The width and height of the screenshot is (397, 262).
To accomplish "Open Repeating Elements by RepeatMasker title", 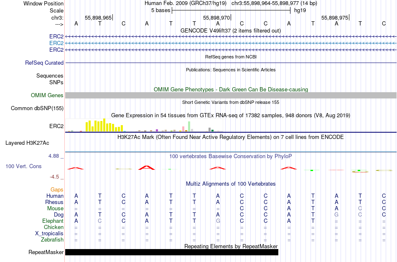I will [x=231, y=246].
